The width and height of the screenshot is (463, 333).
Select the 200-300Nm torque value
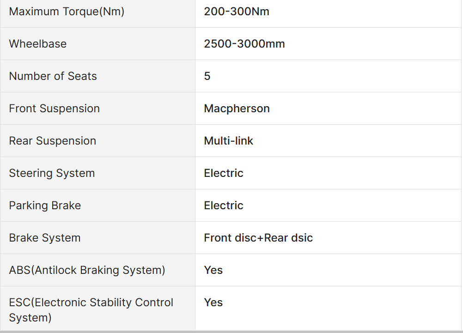click(236, 12)
